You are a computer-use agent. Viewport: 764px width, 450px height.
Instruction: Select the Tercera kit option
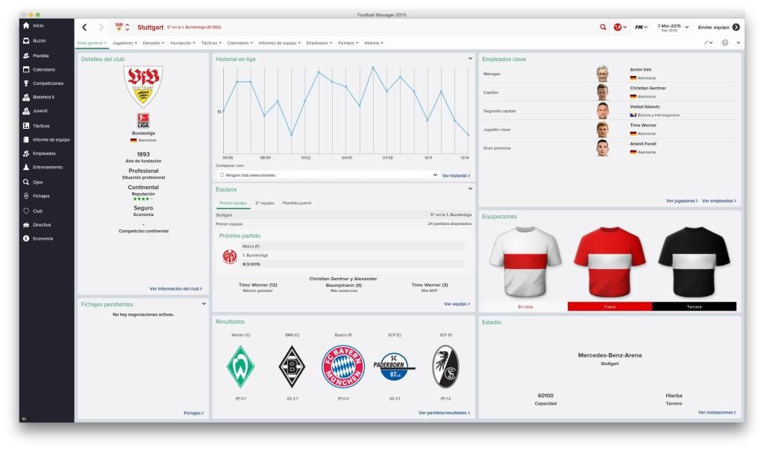[x=694, y=306]
